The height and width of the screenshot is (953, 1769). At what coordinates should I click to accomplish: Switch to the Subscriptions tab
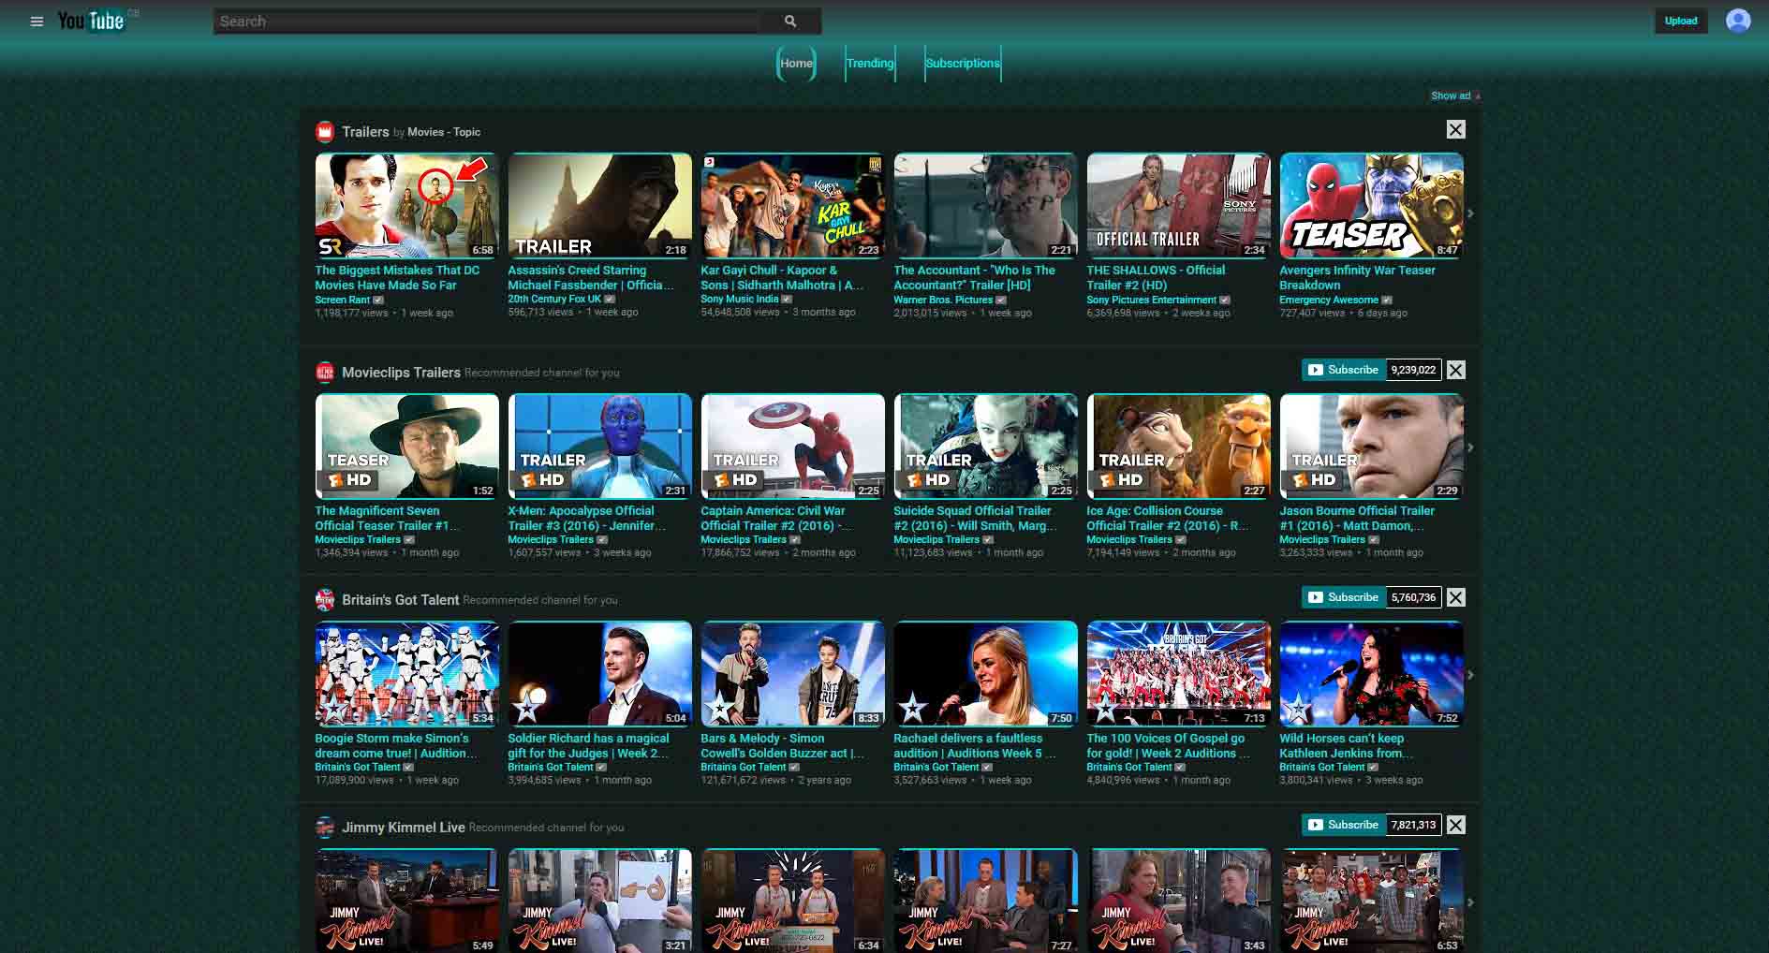(x=963, y=64)
